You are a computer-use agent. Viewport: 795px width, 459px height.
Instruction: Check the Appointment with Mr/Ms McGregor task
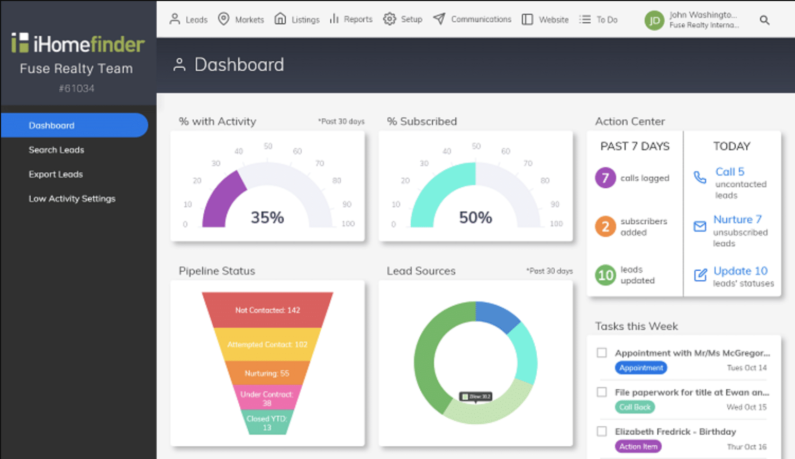(x=602, y=353)
